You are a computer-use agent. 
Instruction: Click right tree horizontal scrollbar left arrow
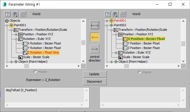pyautogui.click(x=107, y=66)
